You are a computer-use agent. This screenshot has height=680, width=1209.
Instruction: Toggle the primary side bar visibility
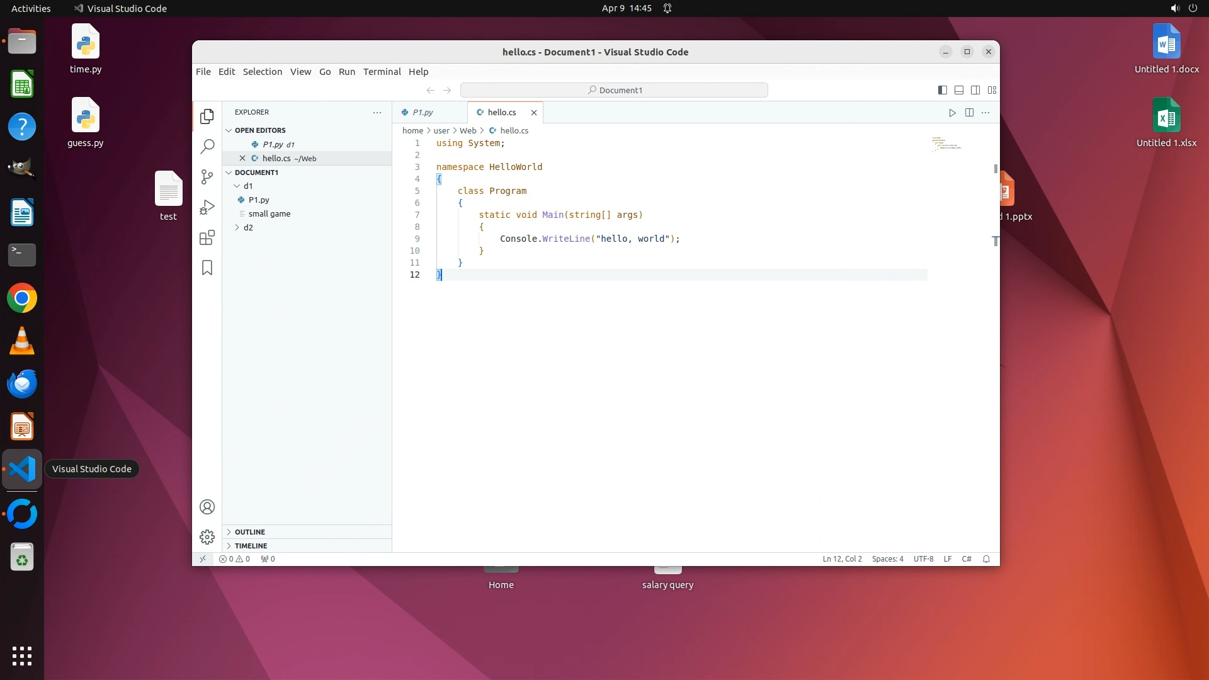click(x=943, y=90)
